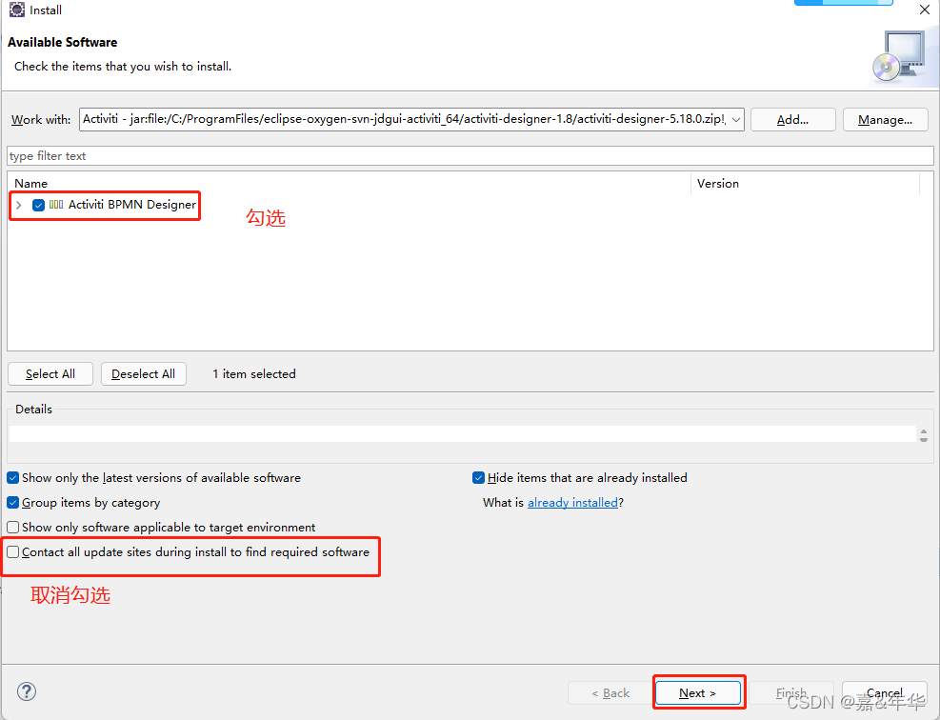Uncheck Show only the latest versions

coord(13,478)
